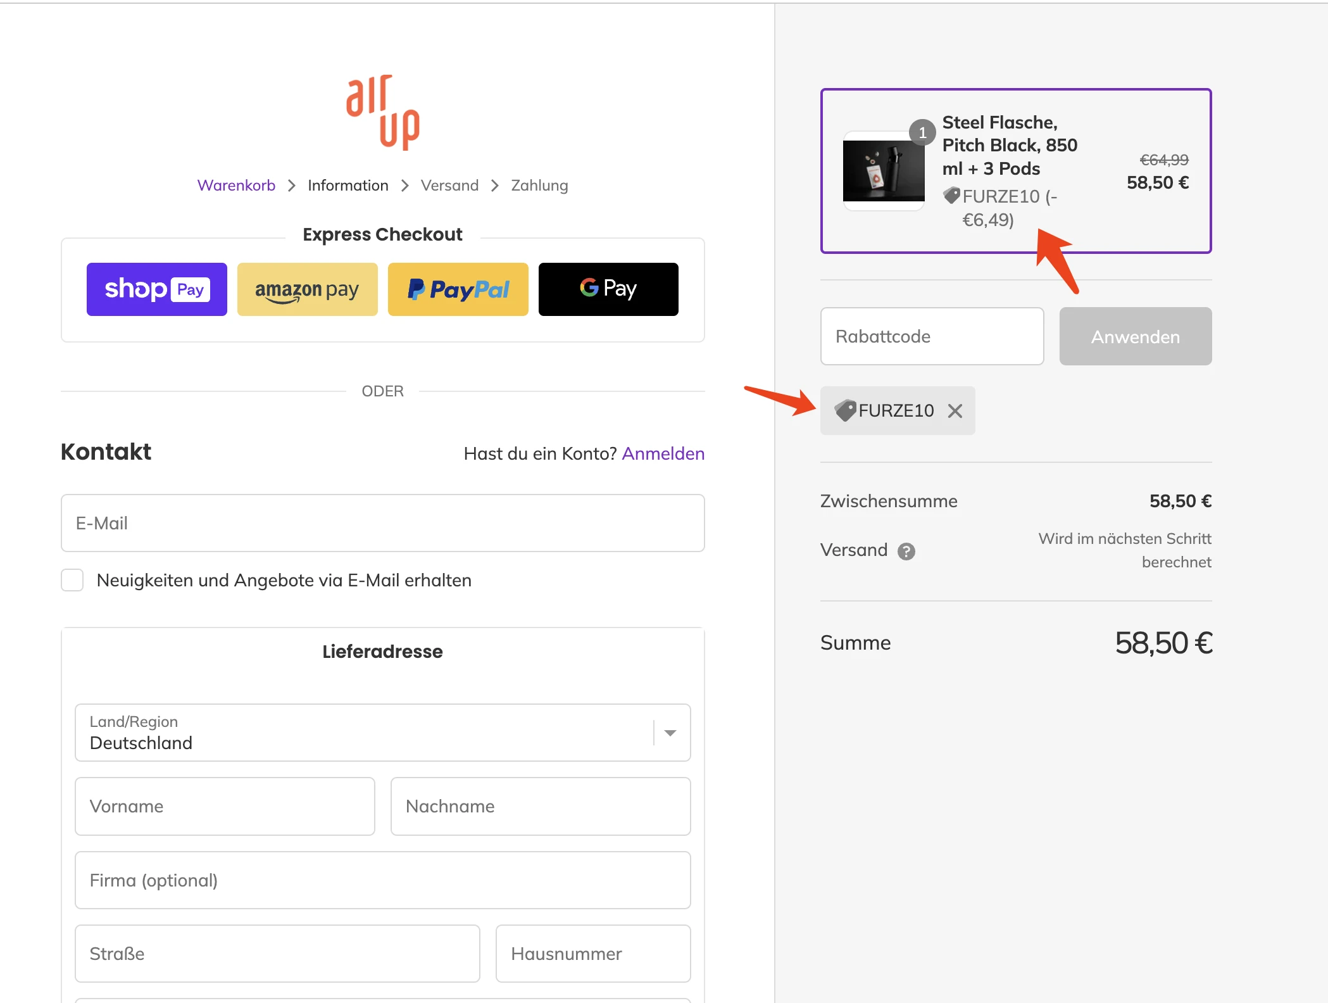Click the Straße field

pyautogui.click(x=277, y=954)
